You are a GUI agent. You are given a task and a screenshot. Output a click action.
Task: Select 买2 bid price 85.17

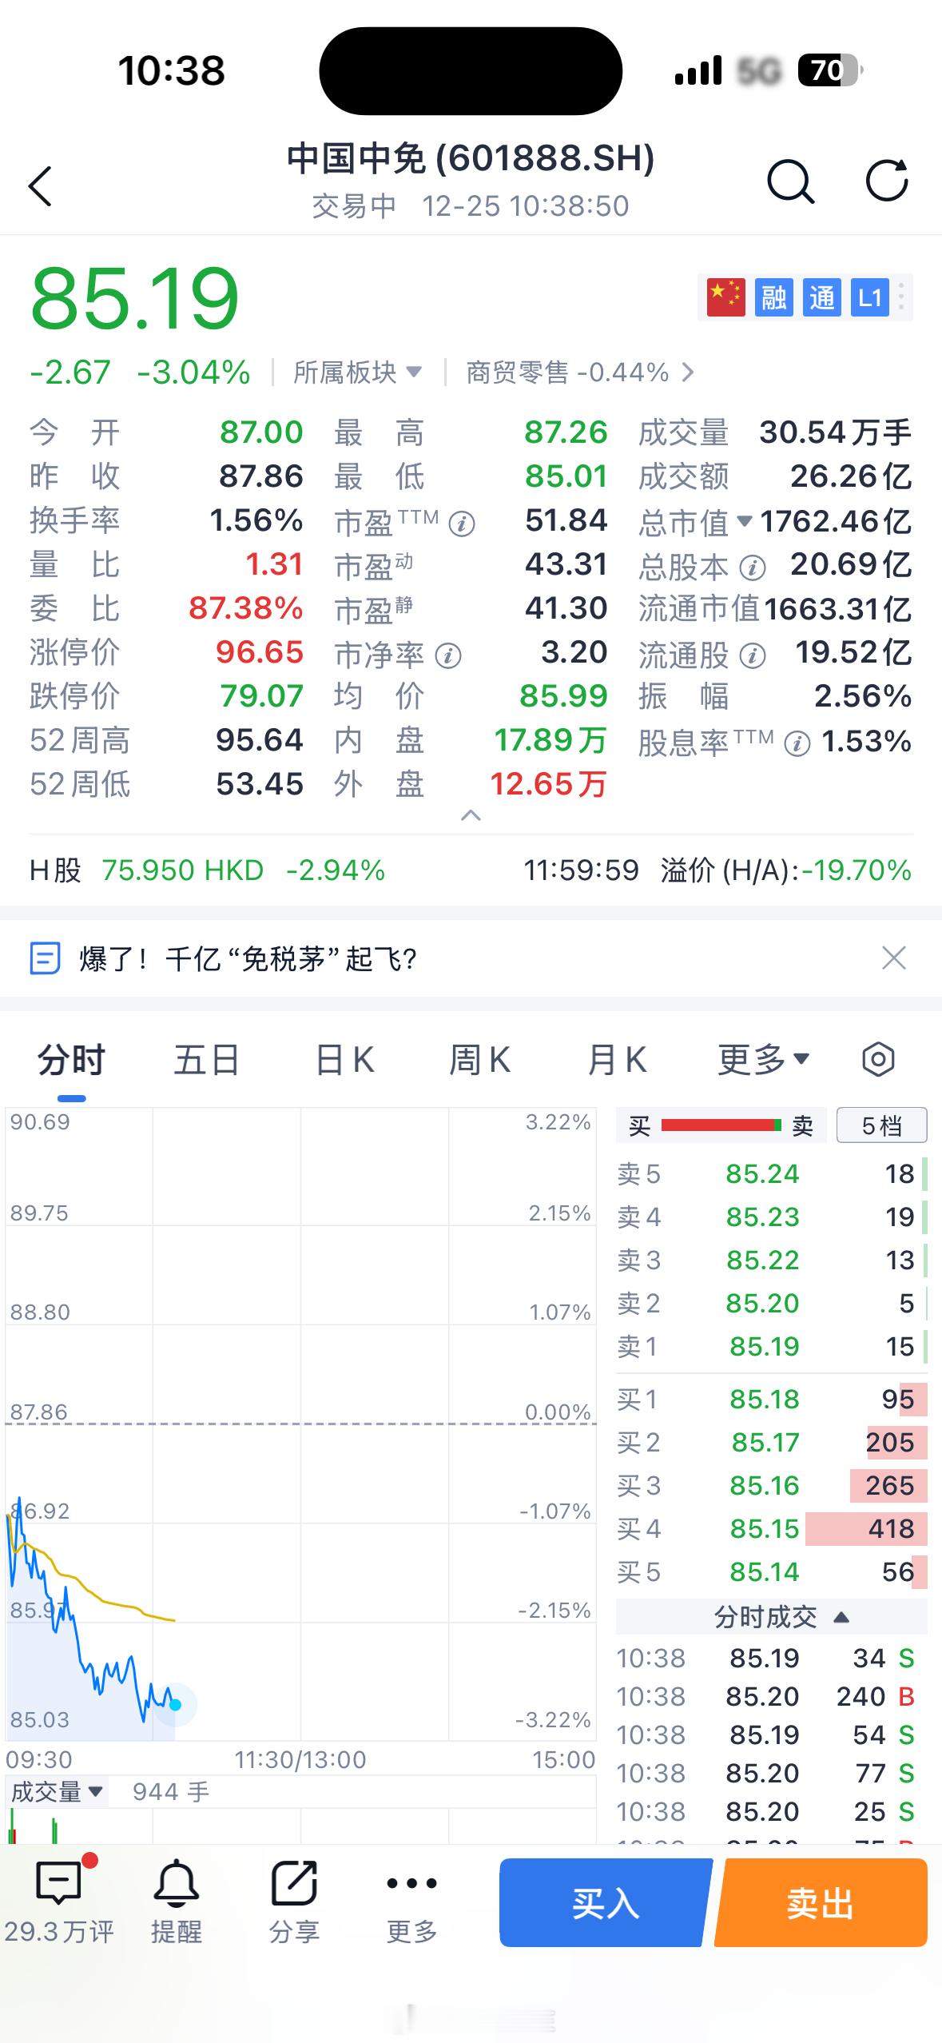tap(771, 1442)
